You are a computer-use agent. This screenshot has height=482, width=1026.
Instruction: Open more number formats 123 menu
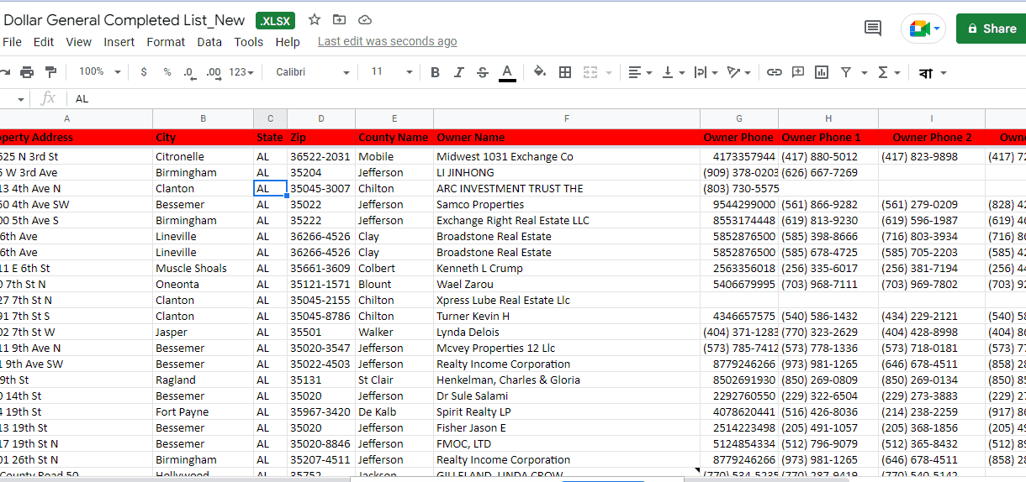[x=241, y=72]
